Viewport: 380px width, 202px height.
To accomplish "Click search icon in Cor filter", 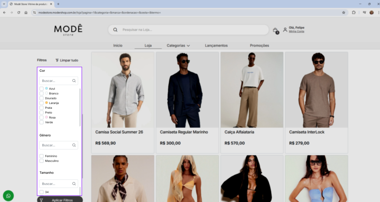I will tap(74, 81).
